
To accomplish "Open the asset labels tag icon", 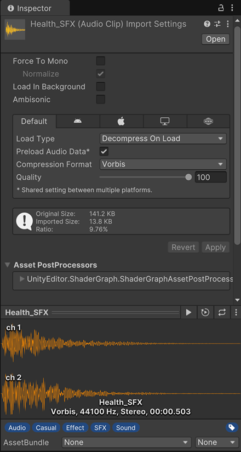I will (x=232, y=427).
